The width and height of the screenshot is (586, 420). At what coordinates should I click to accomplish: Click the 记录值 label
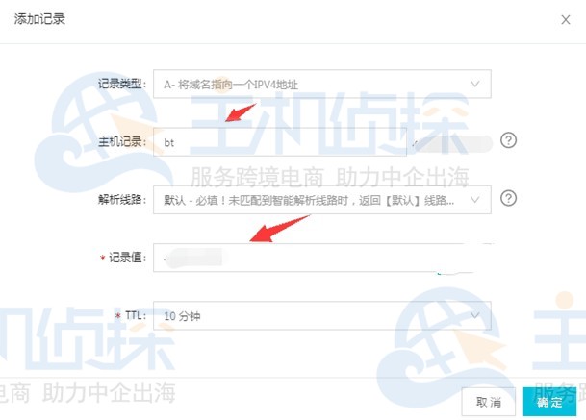(x=127, y=258)
